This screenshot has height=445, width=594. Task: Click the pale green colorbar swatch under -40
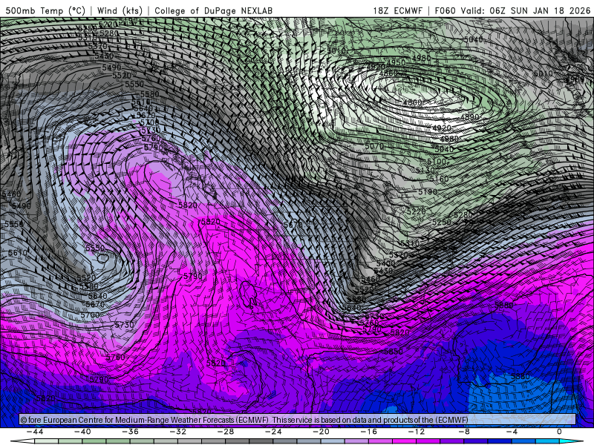[71, 441]
